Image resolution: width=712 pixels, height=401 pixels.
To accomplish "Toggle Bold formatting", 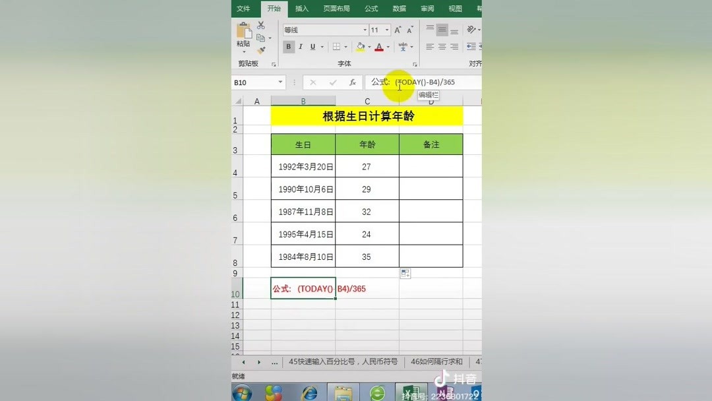I will coord(288,46).
